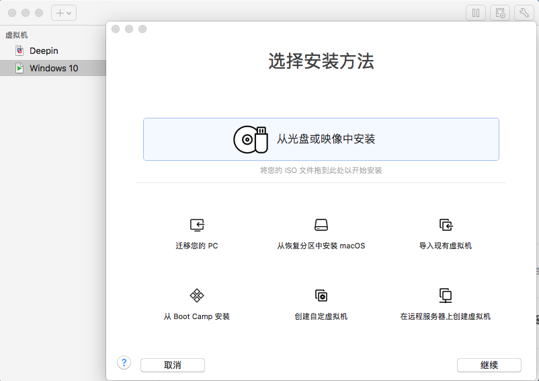Select the Deepin virtual machine in sidebar
539x381 pixels.
pyautogui.click(x=44, y=50)
